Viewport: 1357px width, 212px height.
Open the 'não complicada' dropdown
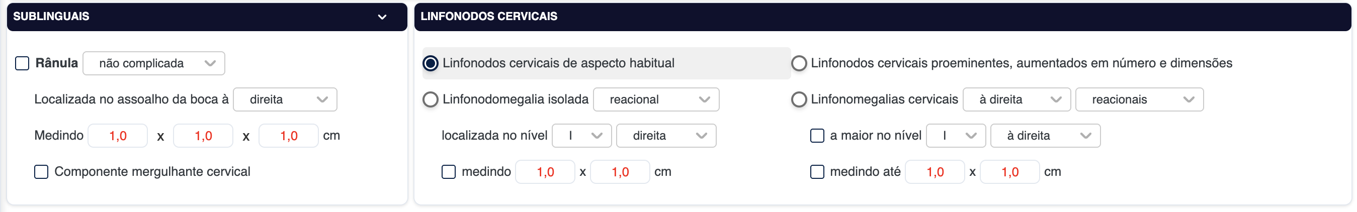tap(154, 64)
